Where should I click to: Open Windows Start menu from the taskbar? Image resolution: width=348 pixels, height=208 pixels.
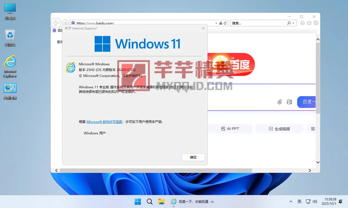coord(138,201)
